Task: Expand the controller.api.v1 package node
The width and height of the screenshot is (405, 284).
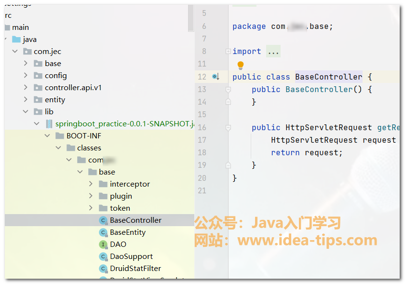Action: coord(26,87)
